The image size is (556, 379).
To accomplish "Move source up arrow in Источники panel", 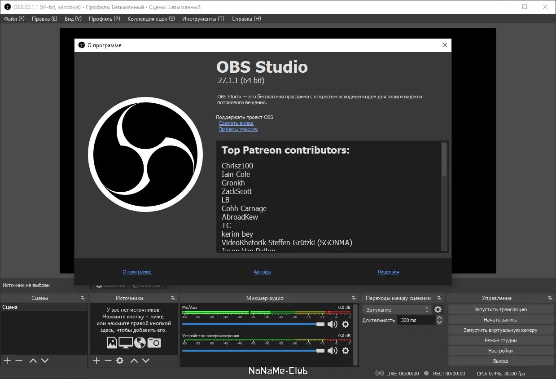I will [x=134, y=361].
